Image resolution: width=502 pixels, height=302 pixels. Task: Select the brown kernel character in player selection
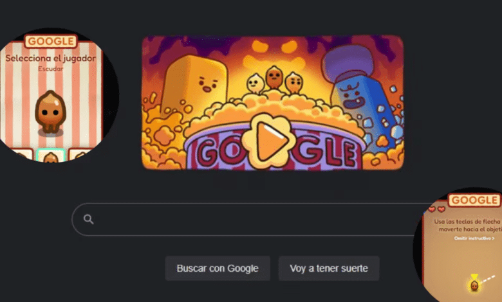point(50,112)
